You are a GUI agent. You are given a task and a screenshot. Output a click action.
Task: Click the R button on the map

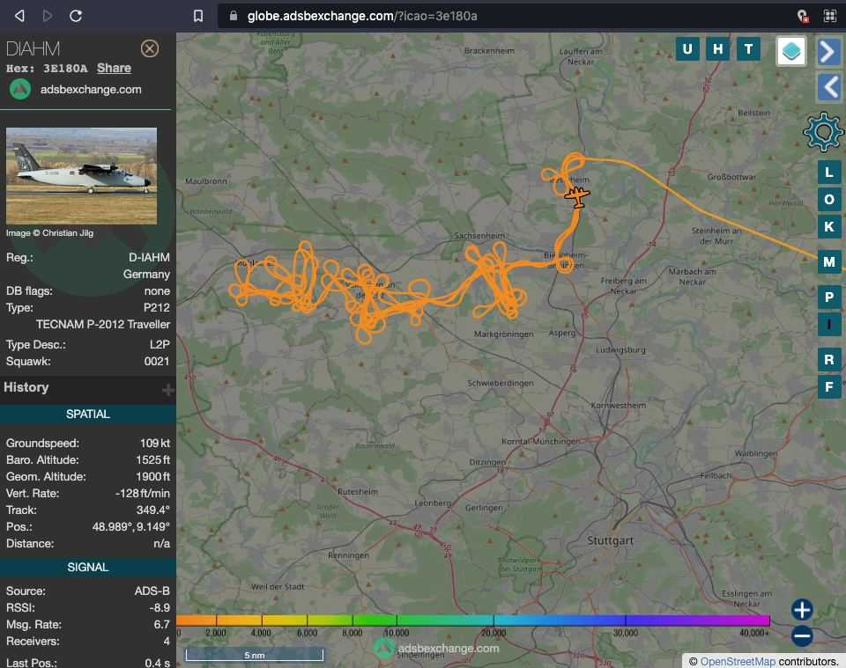click(829, 359)
